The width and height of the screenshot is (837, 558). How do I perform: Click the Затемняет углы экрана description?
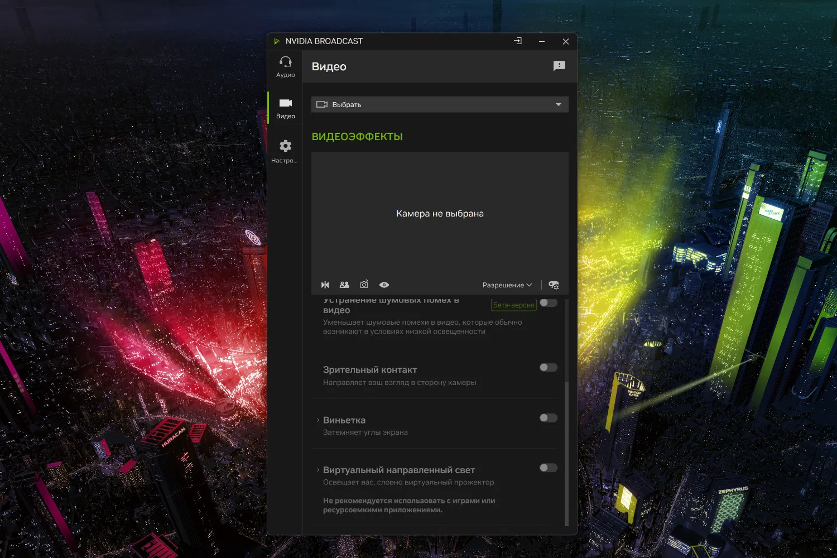(x=365, y=432)
